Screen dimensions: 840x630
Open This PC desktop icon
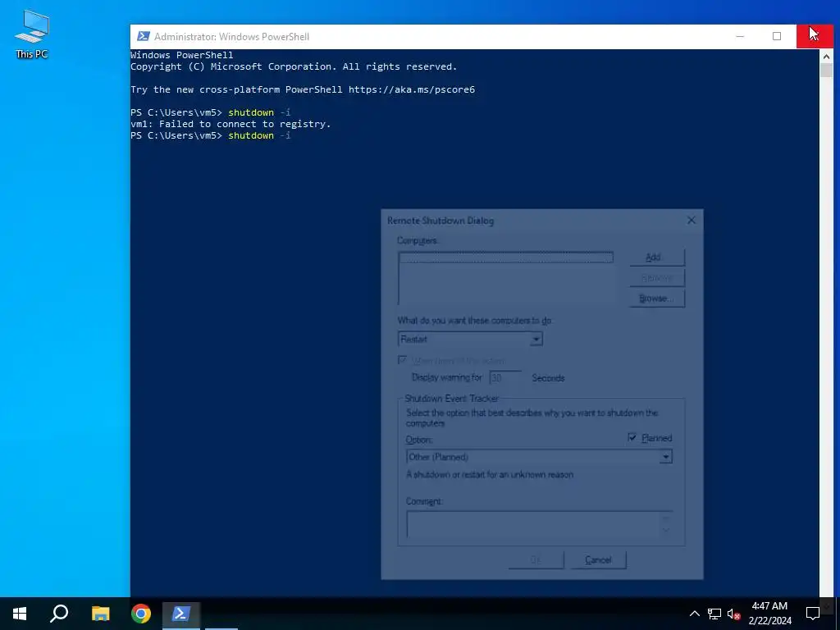tap(32, 34)
